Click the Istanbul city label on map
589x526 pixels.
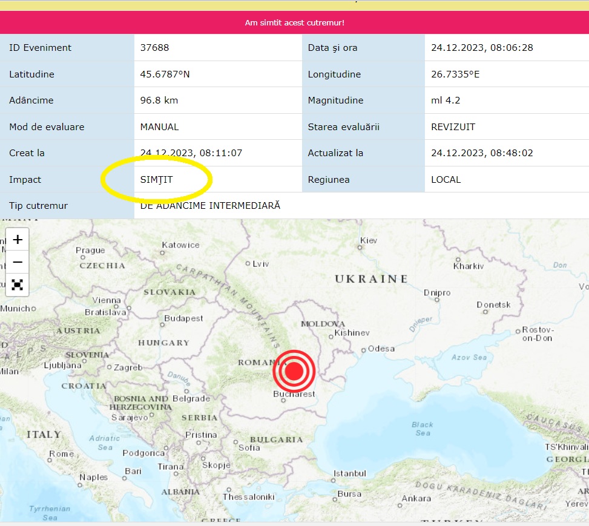[349, 473]
